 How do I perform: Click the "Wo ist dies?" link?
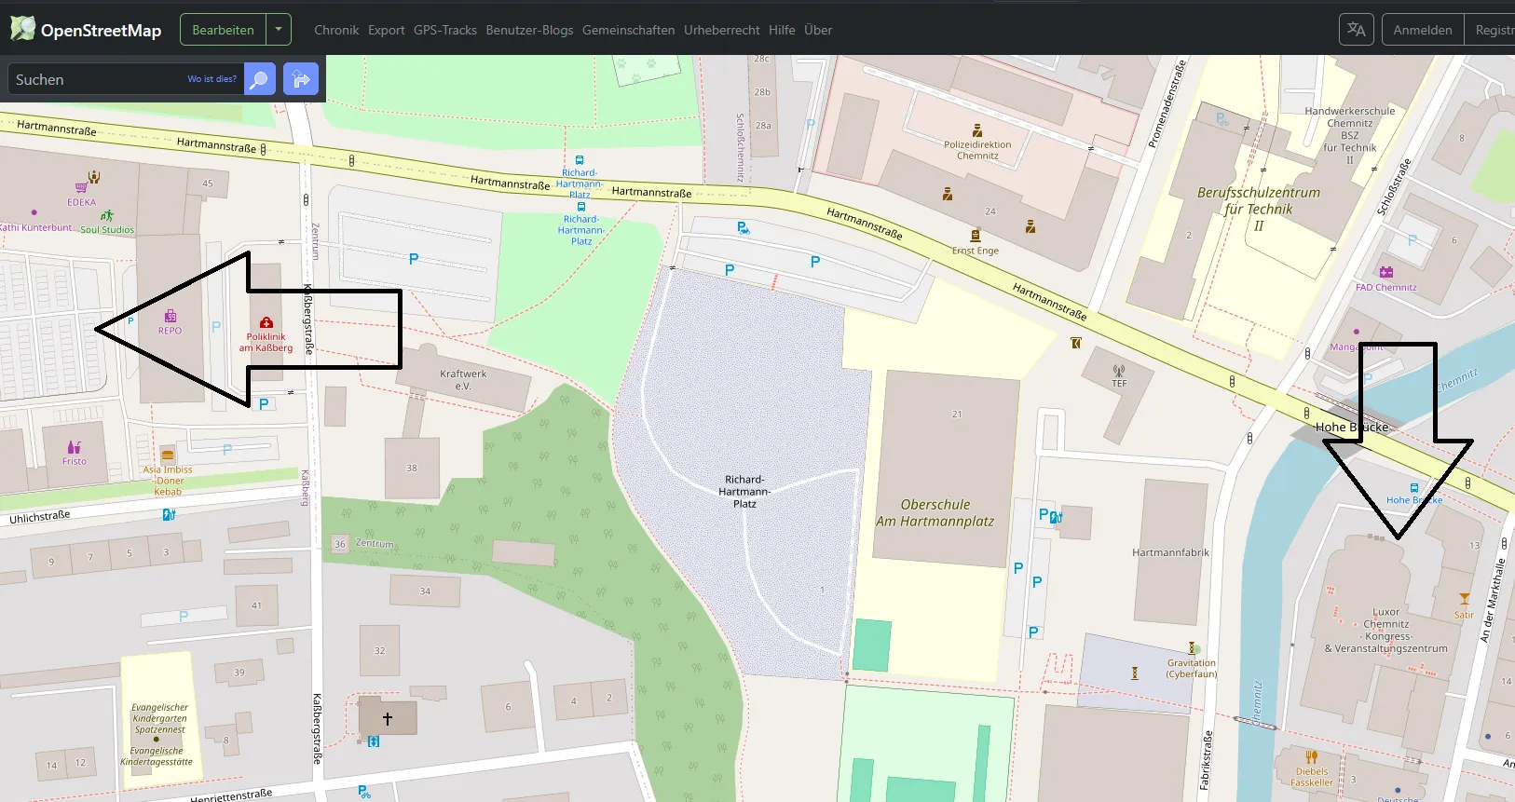click(x=212, y=79)
